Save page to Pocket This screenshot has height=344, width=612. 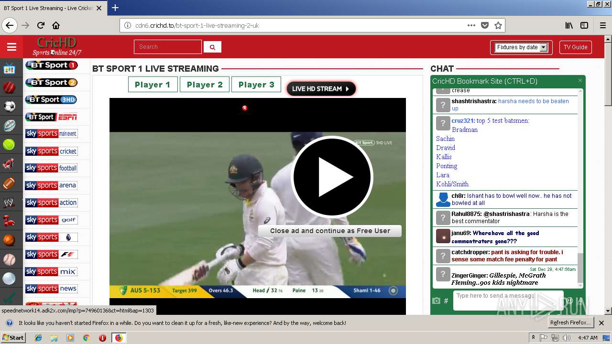click(x=485, y=25)
